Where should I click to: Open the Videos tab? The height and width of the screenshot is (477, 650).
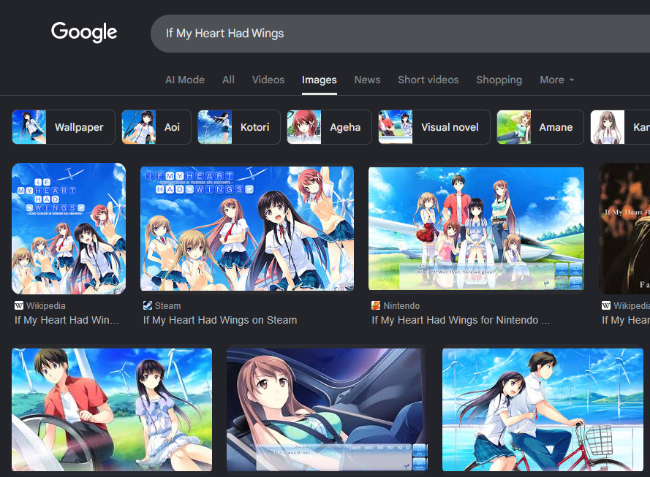268,80
